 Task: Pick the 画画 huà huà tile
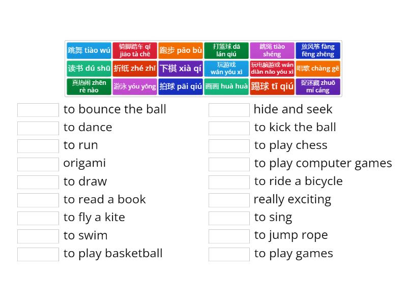tap(226, 86)
